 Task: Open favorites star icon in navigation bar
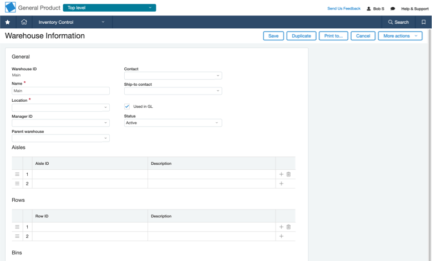pos(8,22)
